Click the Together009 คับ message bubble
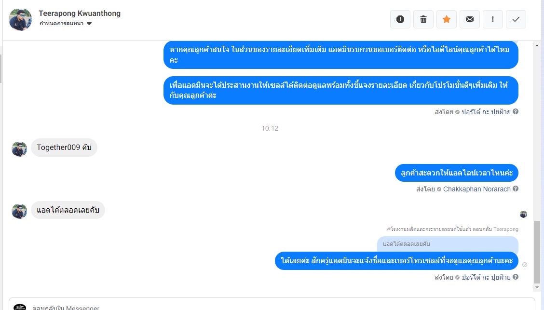Screen dimensions: 544x310 tap(64, 148)
